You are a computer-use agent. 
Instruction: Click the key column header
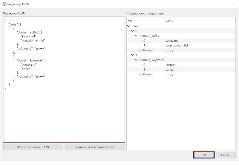(145, 21)
